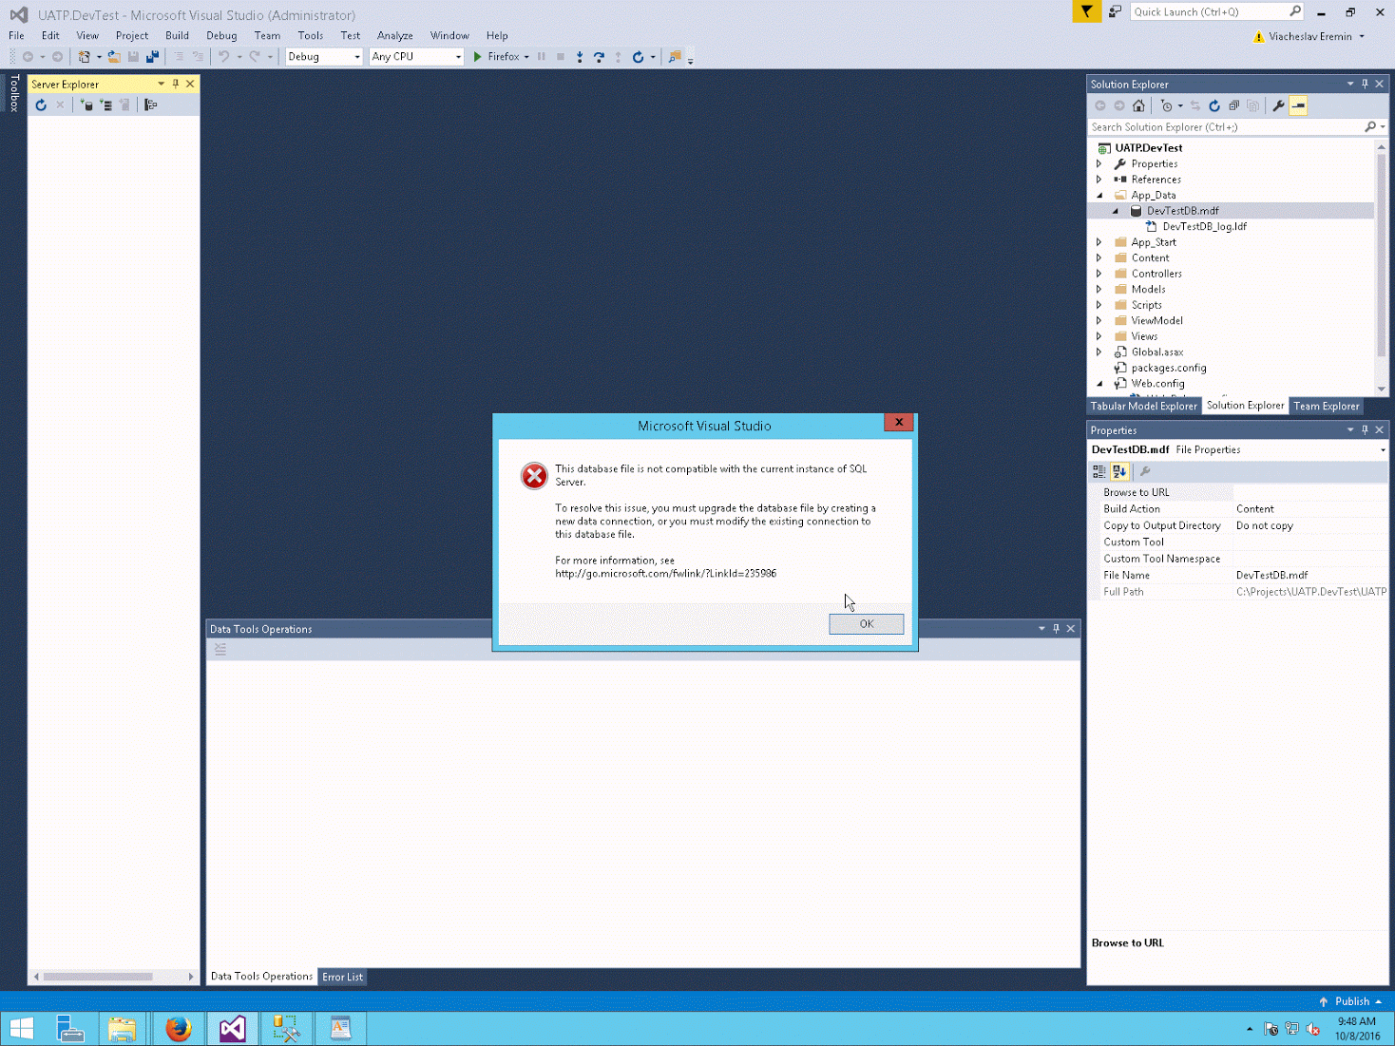Image resolution: width=1395 pixels, height=1046 pixels.
Task: Click the Publish button in status bar
Action: coord(1350,1001)
